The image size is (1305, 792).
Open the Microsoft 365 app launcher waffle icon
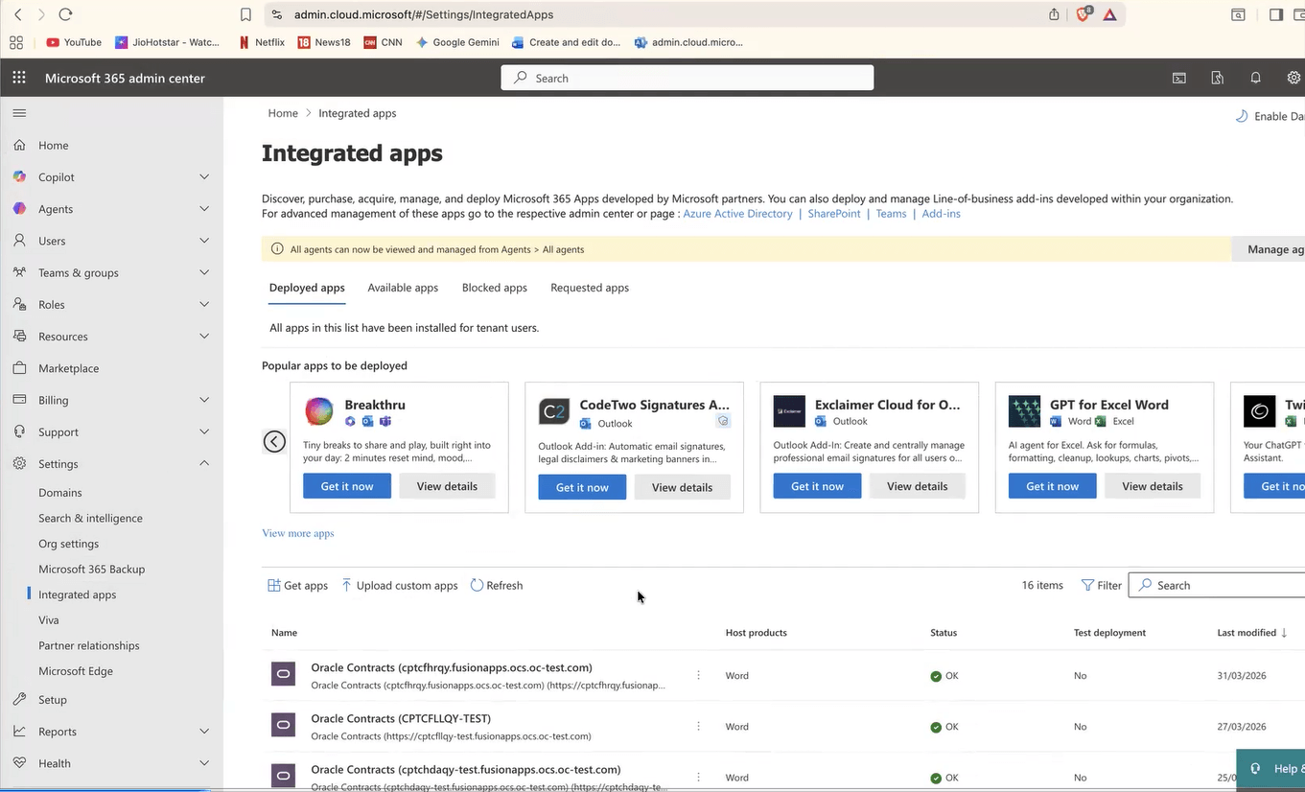click(17, 78)
